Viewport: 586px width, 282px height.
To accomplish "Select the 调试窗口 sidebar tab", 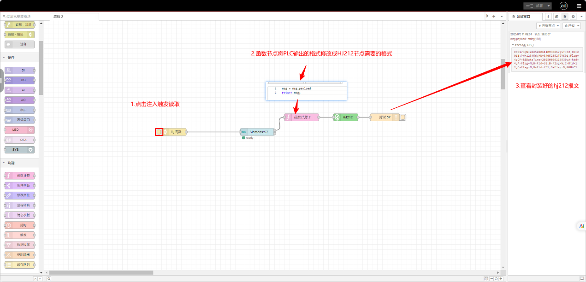I will [x=525, y=16].
